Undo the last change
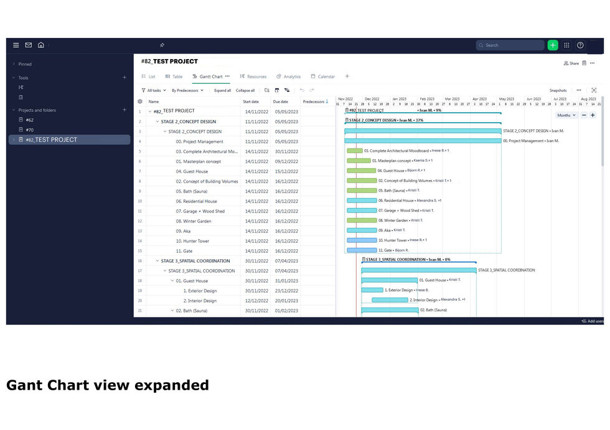This screenshot has height=430, width=610. click(302, 90)
